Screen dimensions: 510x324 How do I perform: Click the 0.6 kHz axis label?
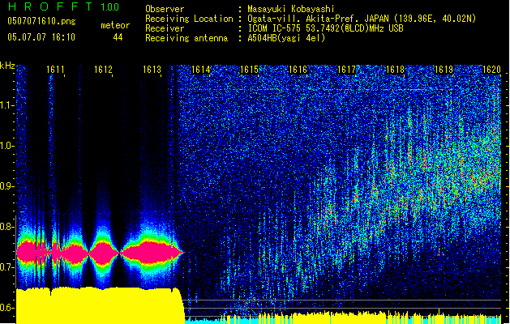(x=6, y=308)
